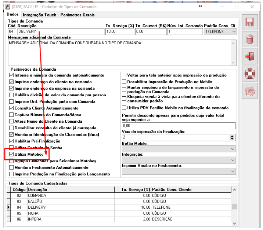The height and width of the screenshot is (230, 263).
Task: Click the grid scrollbar up arrow
Action: pyautogui.click(x=234, y=190)
